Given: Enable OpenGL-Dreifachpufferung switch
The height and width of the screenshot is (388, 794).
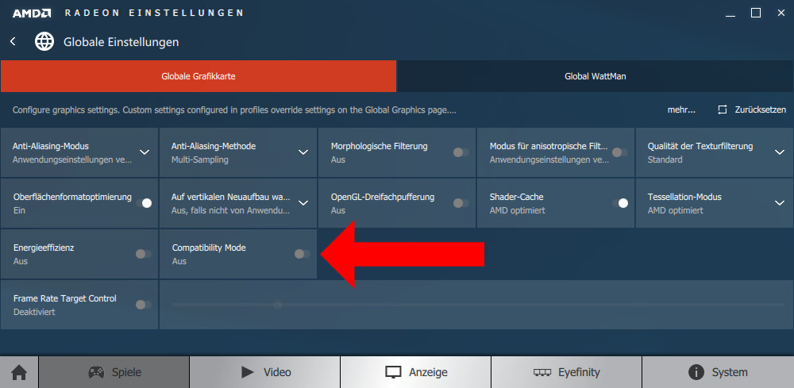Looking at the screenshot, I should click(461, 203).
